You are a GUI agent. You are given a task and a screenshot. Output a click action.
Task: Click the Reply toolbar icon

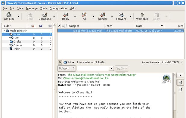66,16
